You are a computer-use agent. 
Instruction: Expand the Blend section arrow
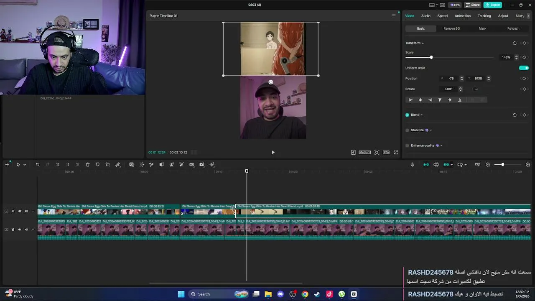421,115
